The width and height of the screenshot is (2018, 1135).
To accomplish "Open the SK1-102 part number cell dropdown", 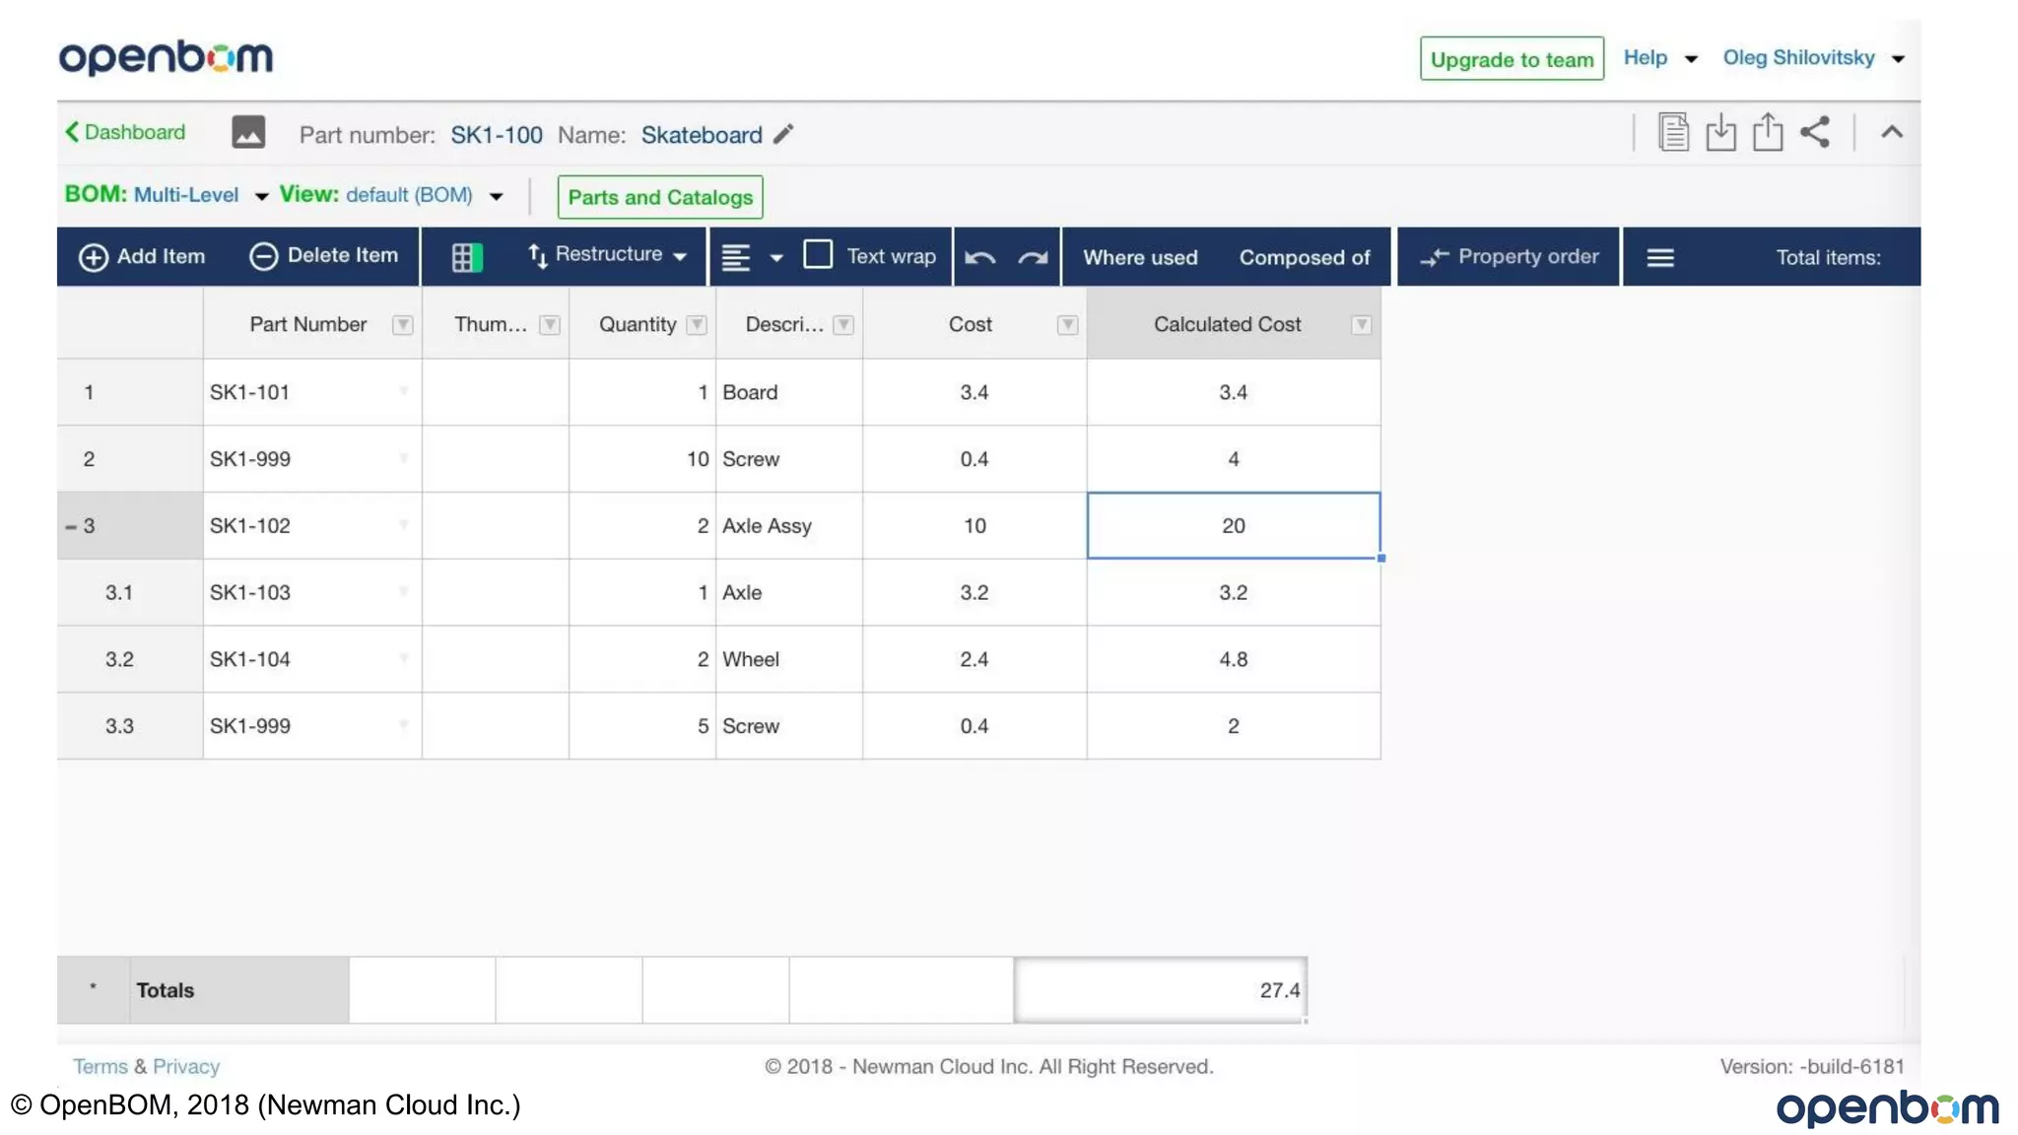I will (403, 525).
